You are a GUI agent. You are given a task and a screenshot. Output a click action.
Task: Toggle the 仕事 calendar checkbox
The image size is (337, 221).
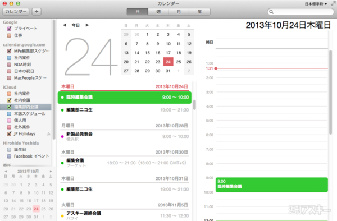(x=9, y=35)
